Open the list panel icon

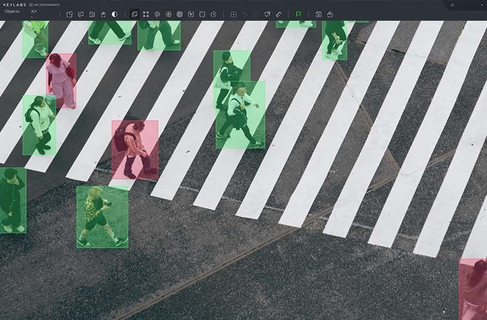pos(92,14)
